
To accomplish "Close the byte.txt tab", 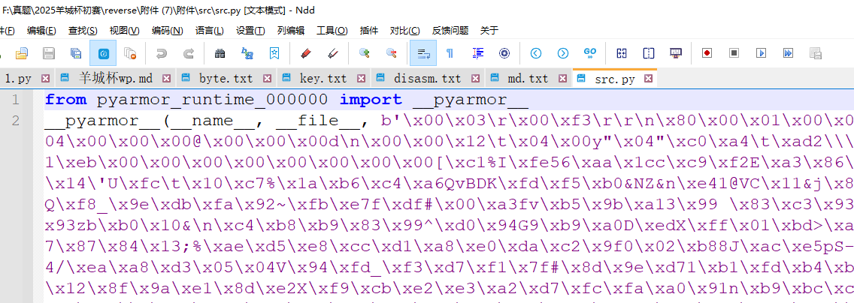I will pyautogui.click(x=267, y=78).
